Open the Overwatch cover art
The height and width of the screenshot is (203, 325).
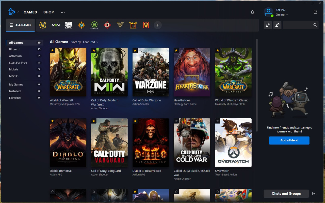(x=233, y=142)
